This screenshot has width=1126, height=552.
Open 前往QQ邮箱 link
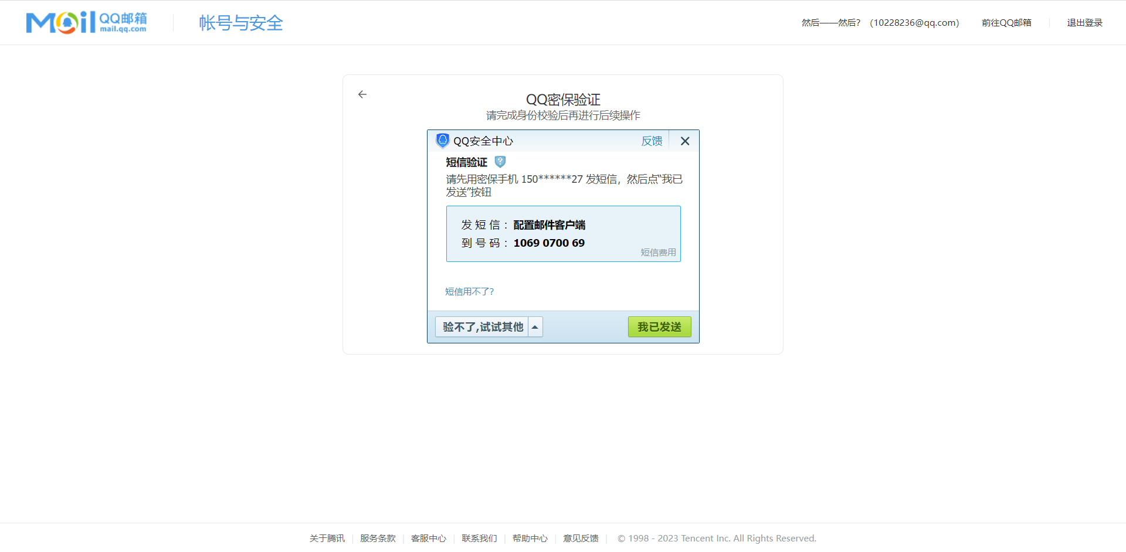point(1006,23)
